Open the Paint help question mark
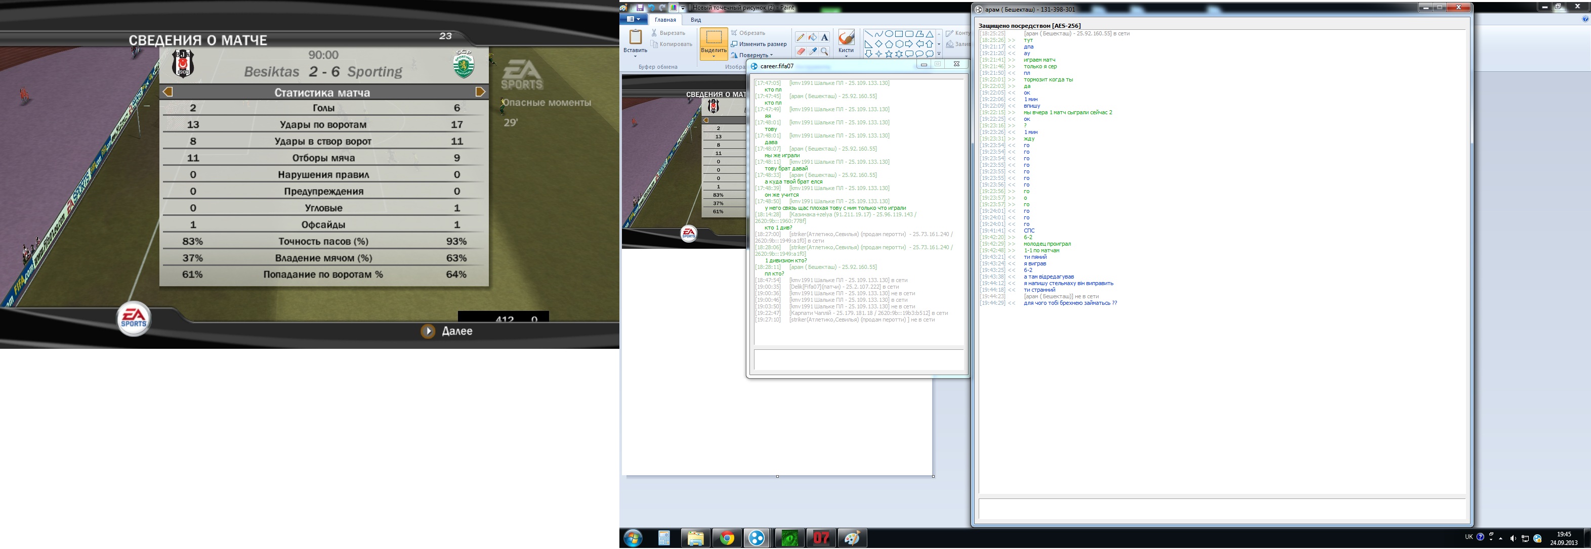The height and width of the screenshot is (549, 1591). click(x=1585, y=19)
